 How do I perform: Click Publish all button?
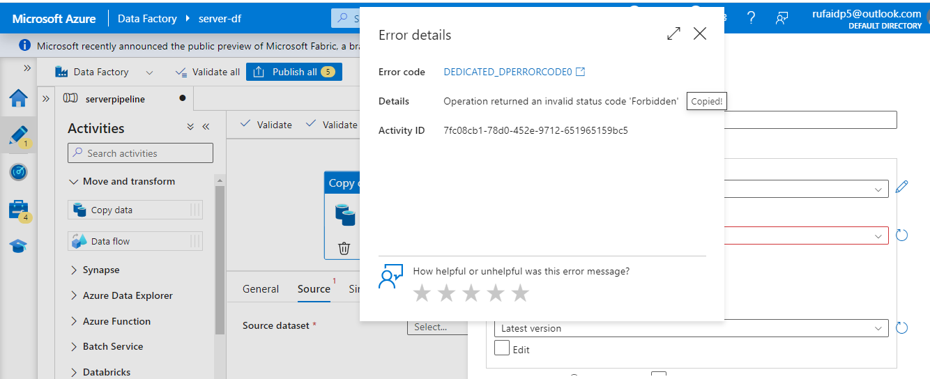(x=294, y=72)
